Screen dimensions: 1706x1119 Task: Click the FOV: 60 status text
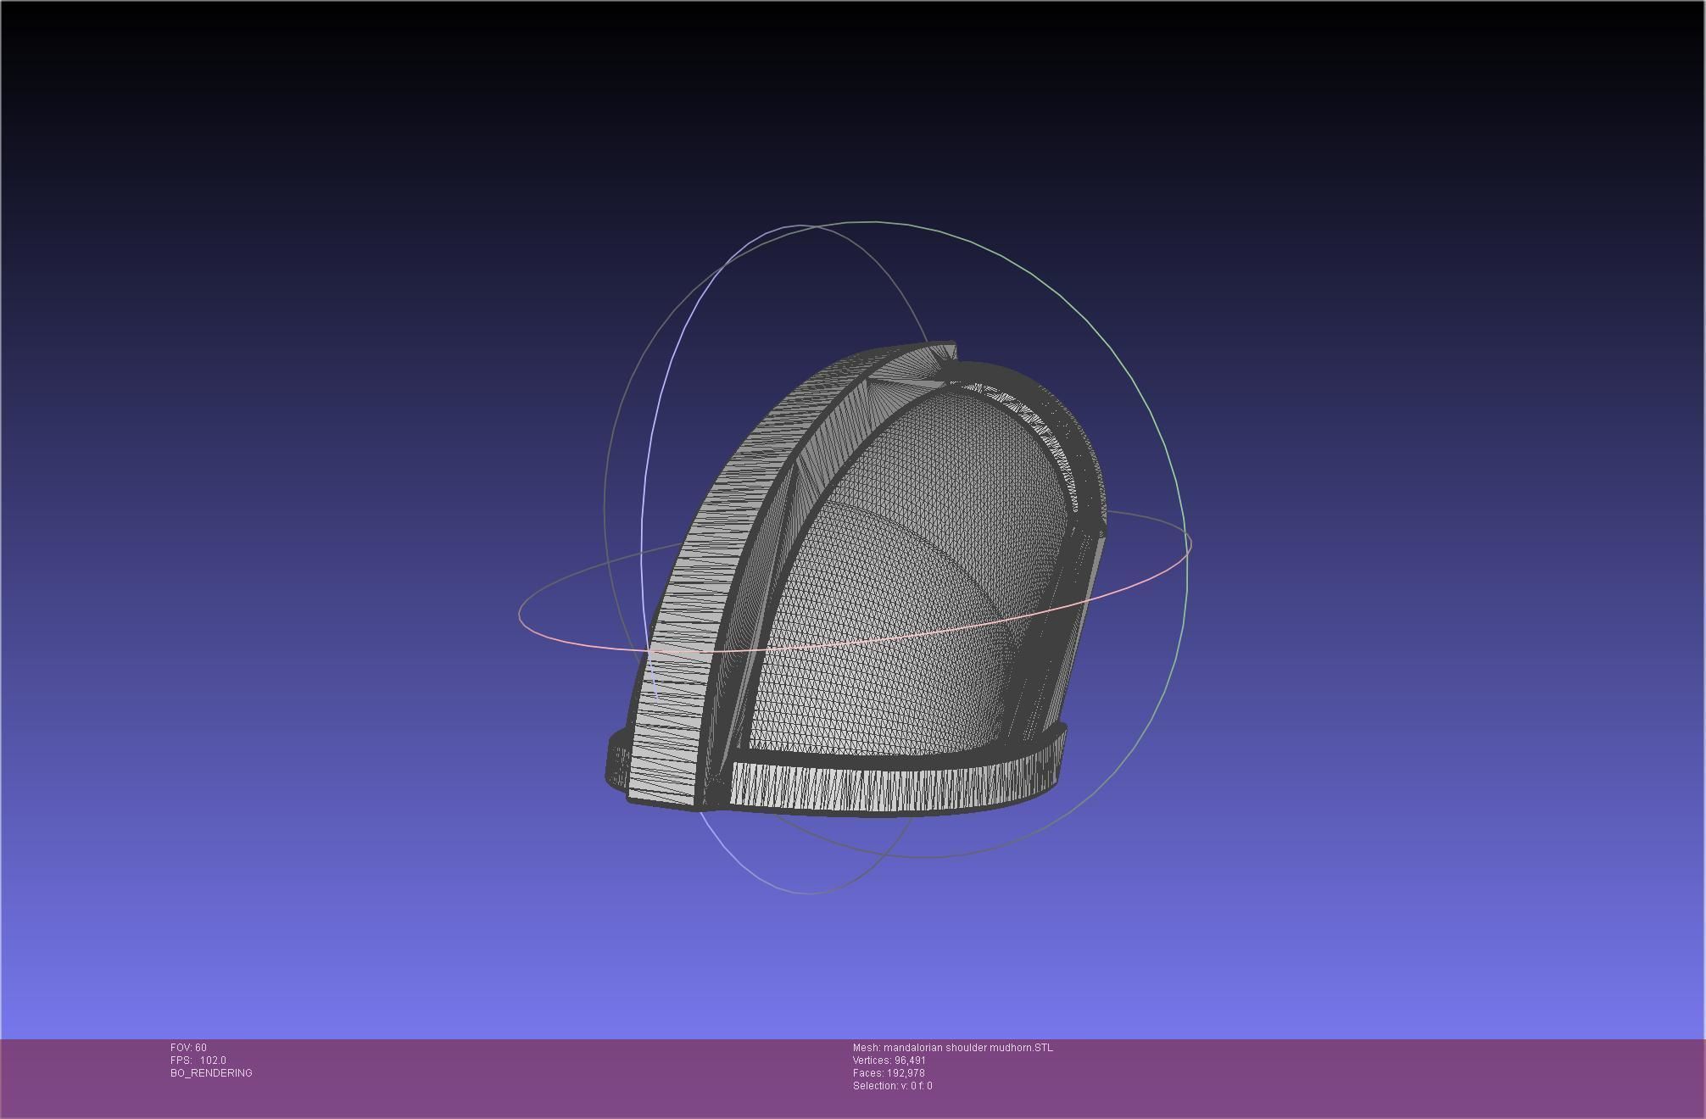(x=188, y=1048)
